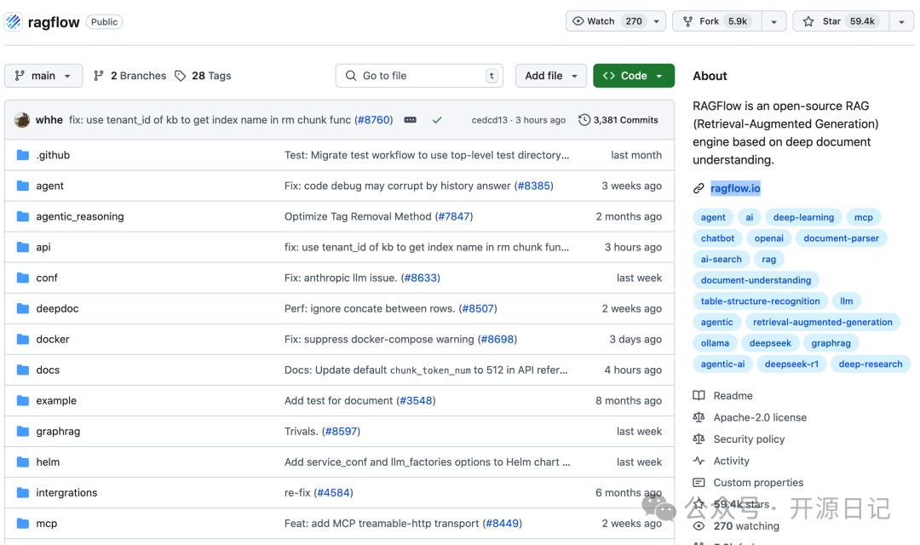Click the Activity pulse icon
920x545 pixels.
click(x=699, y=461)
